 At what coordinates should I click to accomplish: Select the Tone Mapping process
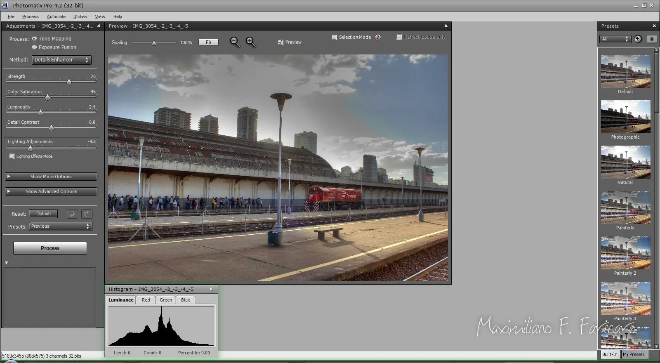(35, 39)
